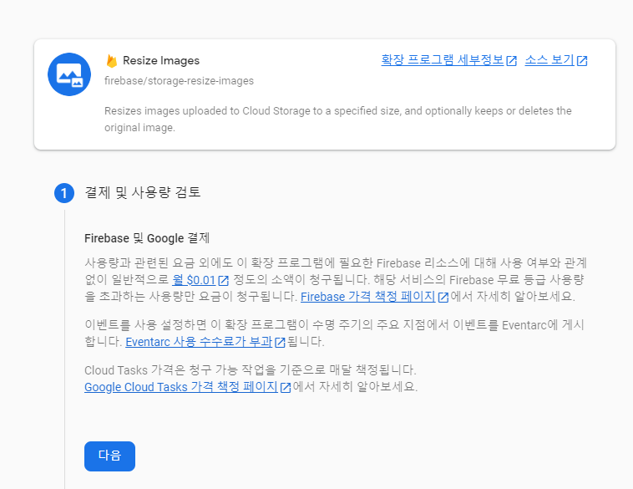Open the 확장 프로그램 세부정보 link

pos(443,60)
